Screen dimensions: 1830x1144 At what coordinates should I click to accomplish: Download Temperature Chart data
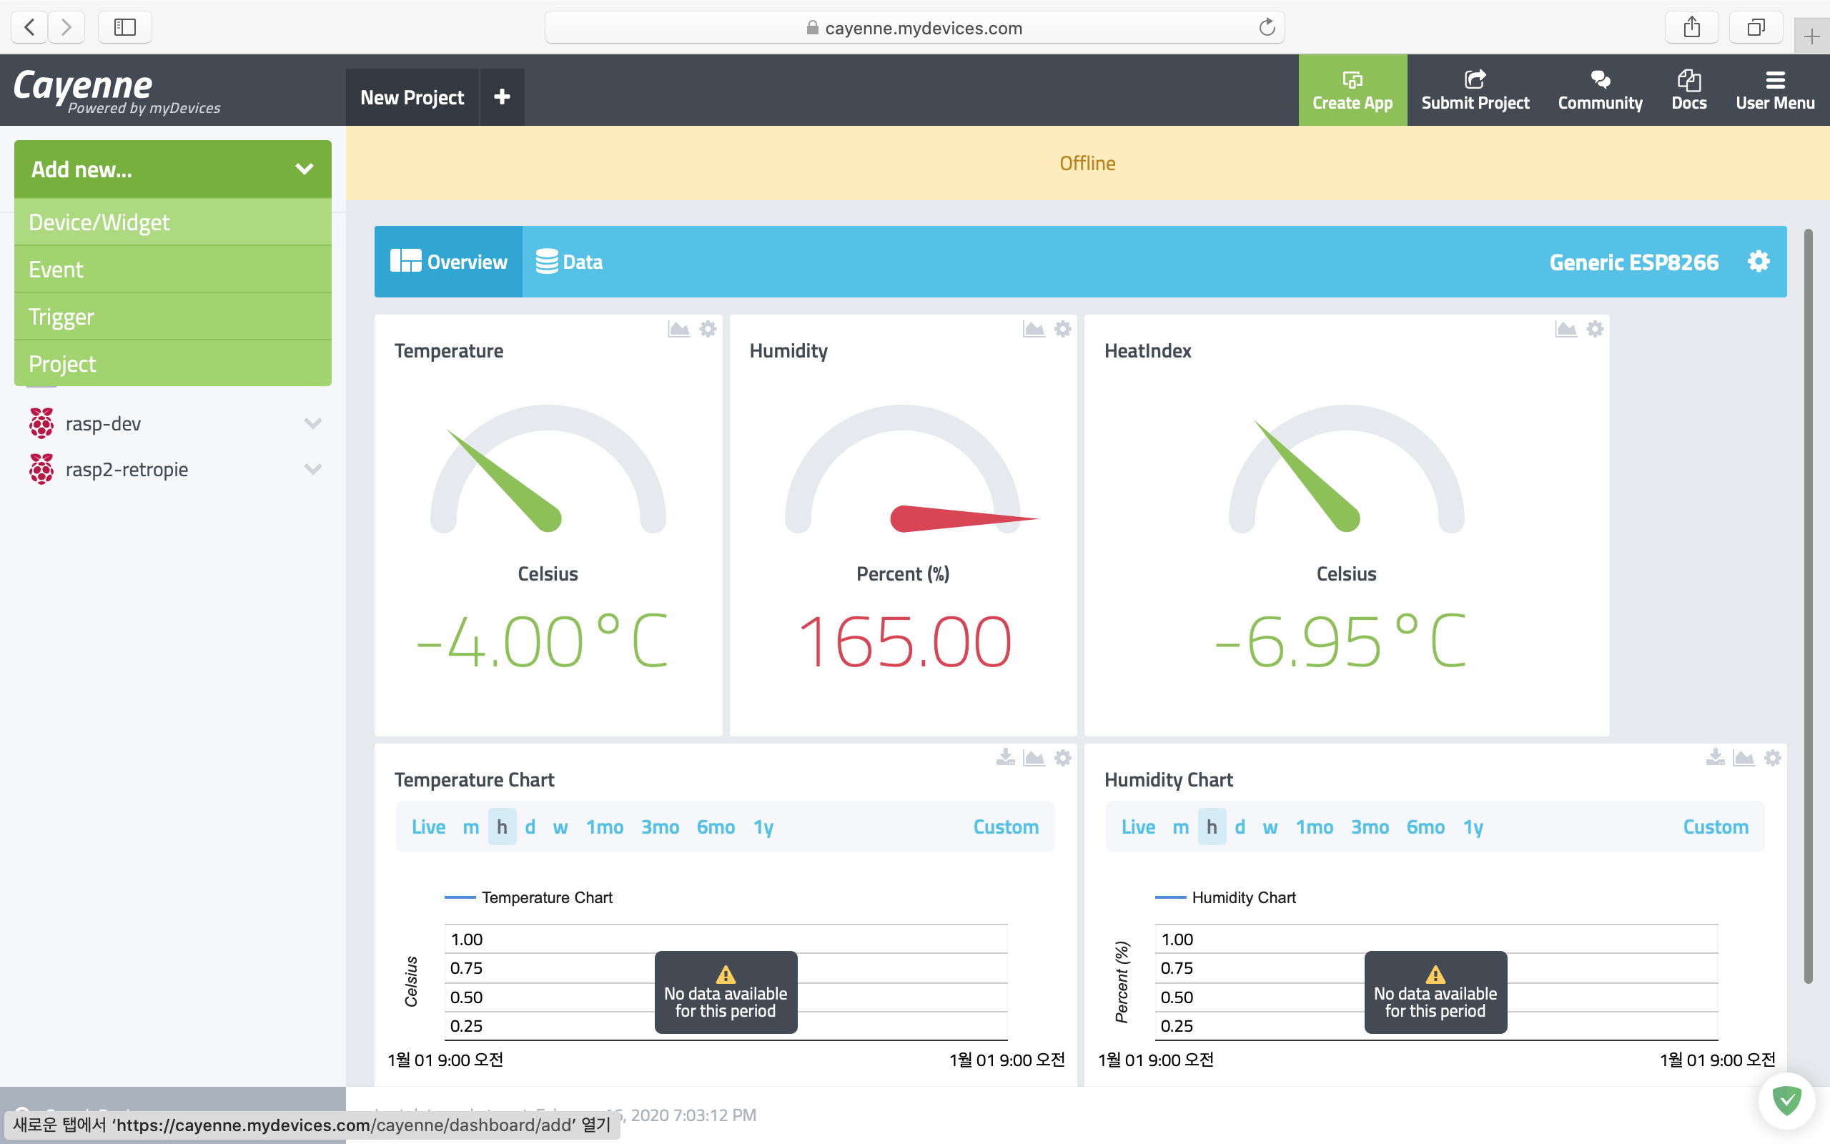[1005, 757]
